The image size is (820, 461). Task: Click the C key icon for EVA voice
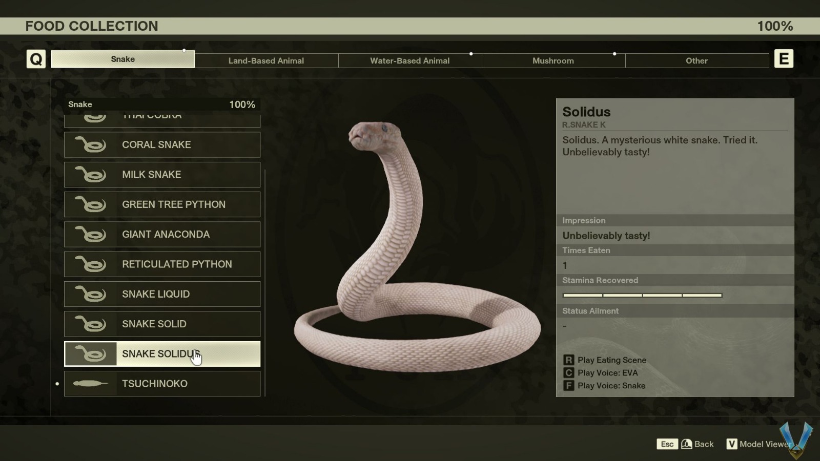pyautogui.click(x=568, y=373)
